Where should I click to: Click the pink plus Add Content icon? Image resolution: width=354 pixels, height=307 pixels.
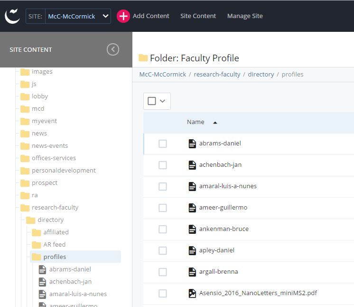123,16
